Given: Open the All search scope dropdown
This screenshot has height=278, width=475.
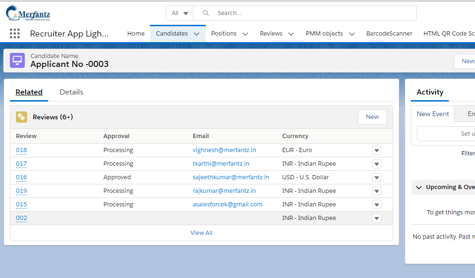Looking at the screenshot, I should (x=180, y=13).
